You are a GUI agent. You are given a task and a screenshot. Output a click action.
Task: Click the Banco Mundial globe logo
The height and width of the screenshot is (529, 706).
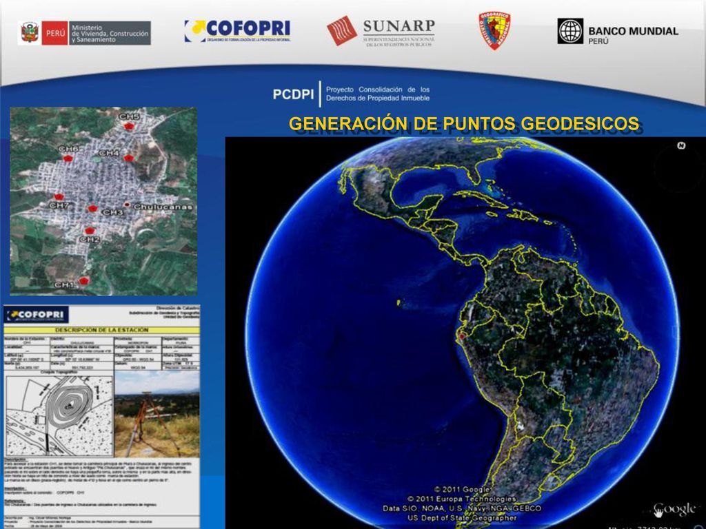pos(570,31)
